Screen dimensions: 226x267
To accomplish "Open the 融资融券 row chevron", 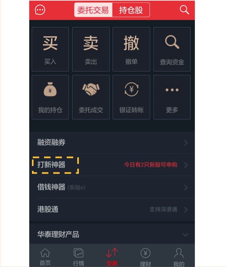I will 186,143.
